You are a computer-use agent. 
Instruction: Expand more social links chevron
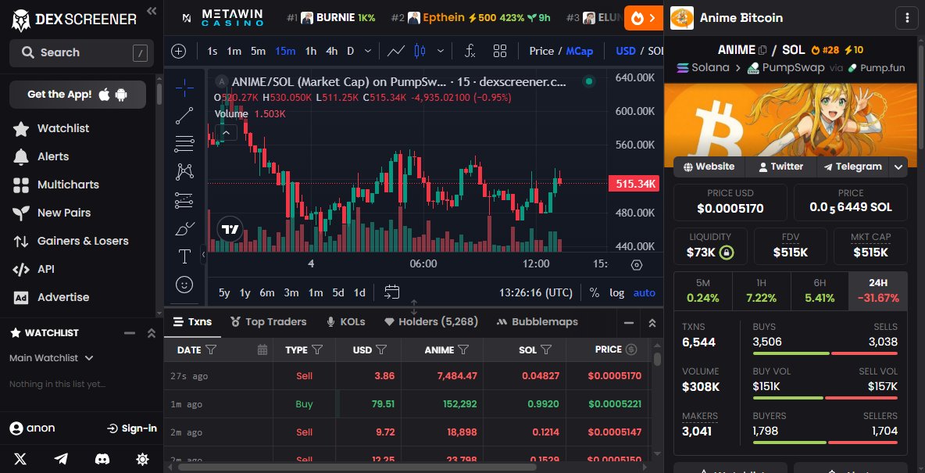pos(898,167)
